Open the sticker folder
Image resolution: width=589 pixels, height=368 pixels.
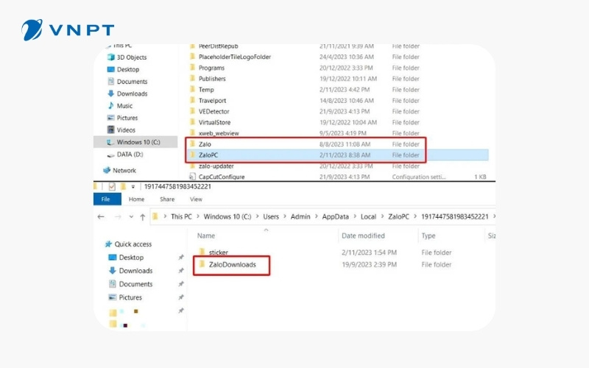pos(219,252)
